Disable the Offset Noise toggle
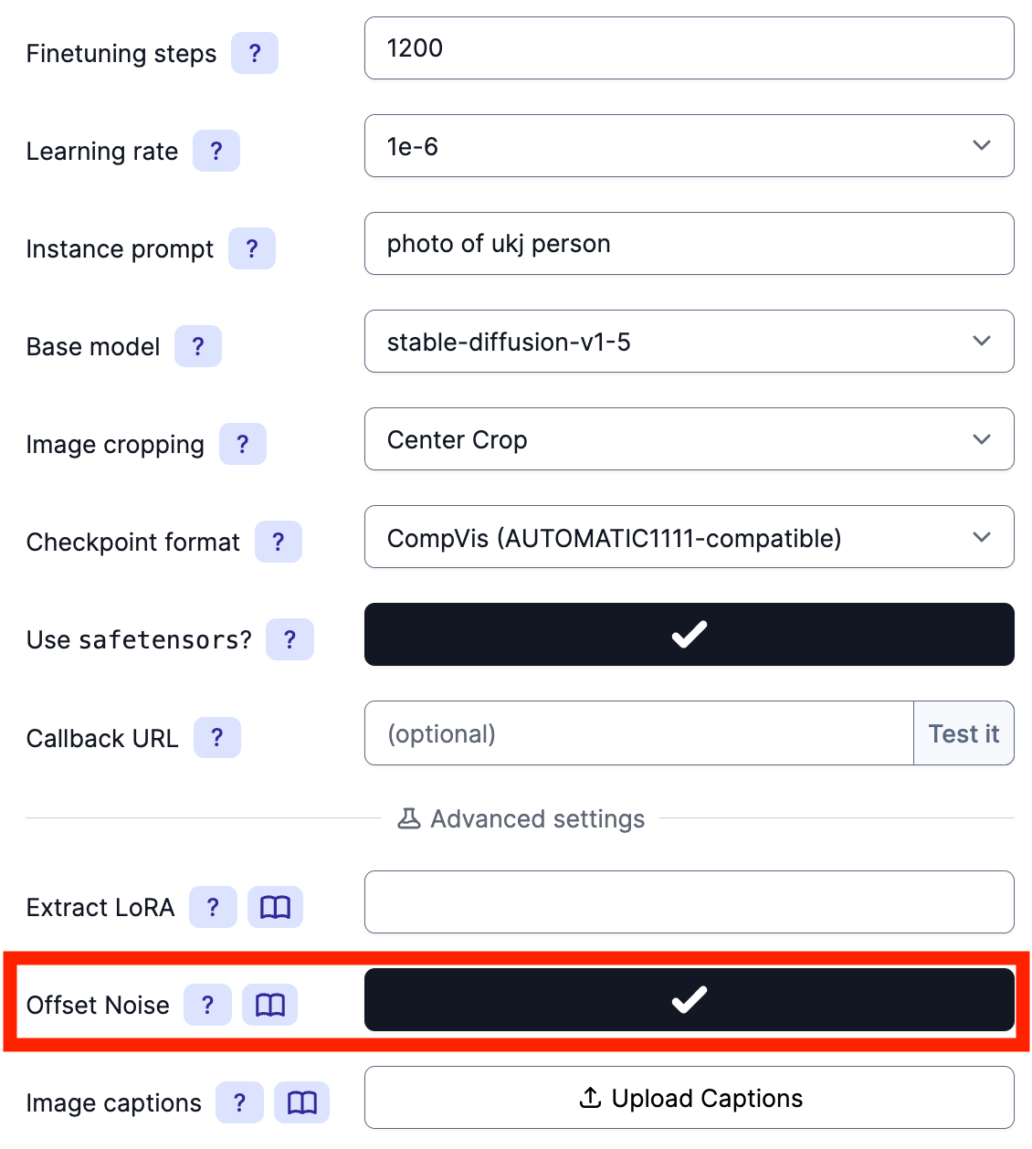 pos(689,1000)
